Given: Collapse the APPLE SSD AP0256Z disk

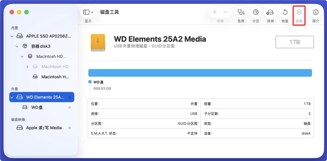Looking at the screenshot, I should coord(12,36).
